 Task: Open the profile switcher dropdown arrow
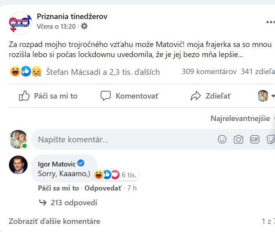point(273,96)
